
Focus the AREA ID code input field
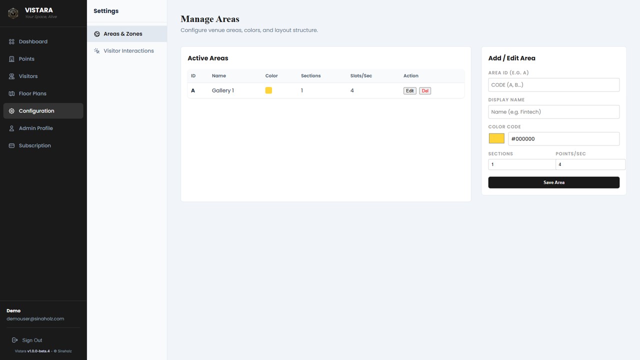pos(553,84)
